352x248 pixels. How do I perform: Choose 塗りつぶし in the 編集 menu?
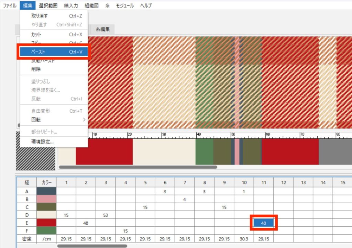(54, 81)
